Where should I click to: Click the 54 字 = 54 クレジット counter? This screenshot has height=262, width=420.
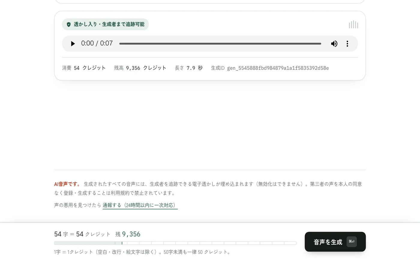(82, 234)
